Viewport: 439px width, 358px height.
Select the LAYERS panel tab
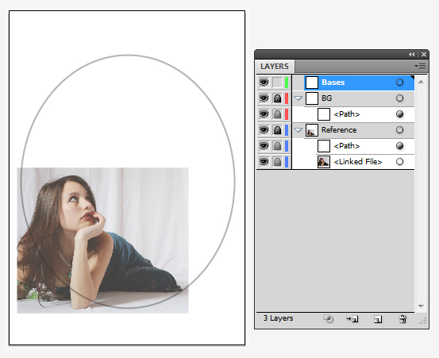(x=275, y=67)
